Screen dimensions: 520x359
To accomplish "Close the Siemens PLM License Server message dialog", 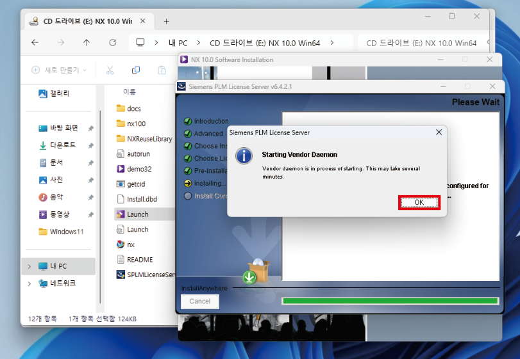I will (439, 132).
